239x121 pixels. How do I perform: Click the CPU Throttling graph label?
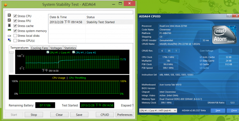tap(77, 78)
